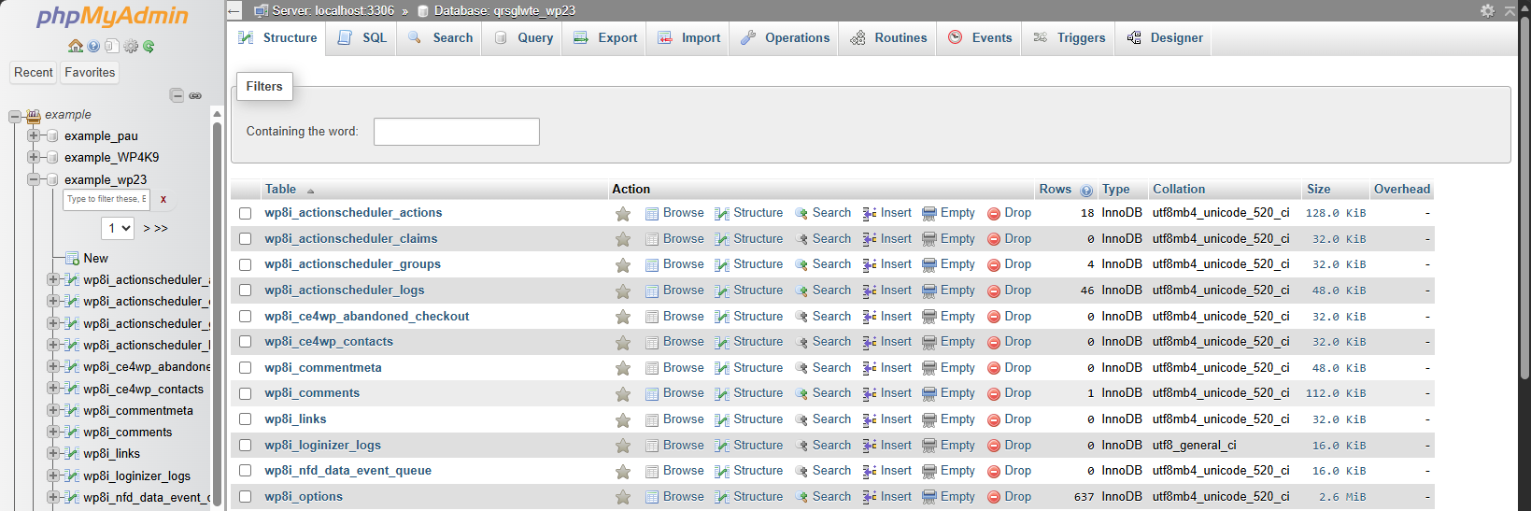Image resolution: width=1531 pixels, height=511 pixels.
Task: Expand wp8i_ce4wp_contacts in the sidebar tree
Action: (x=53, y=389)
